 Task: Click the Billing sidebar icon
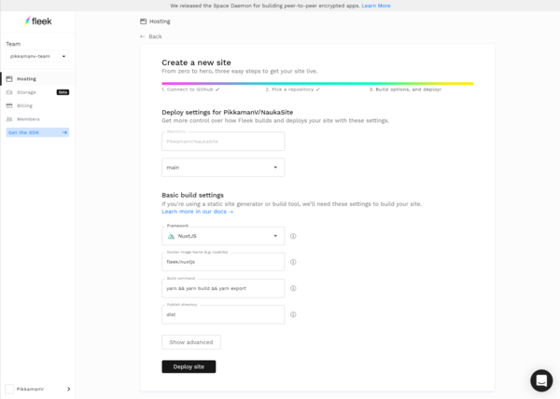coord(9,105)
